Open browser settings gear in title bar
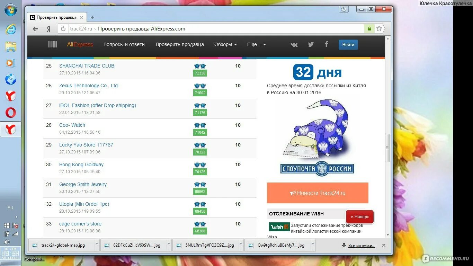The height and width of the screenshot is (266, 473). (x=344, y=9)
